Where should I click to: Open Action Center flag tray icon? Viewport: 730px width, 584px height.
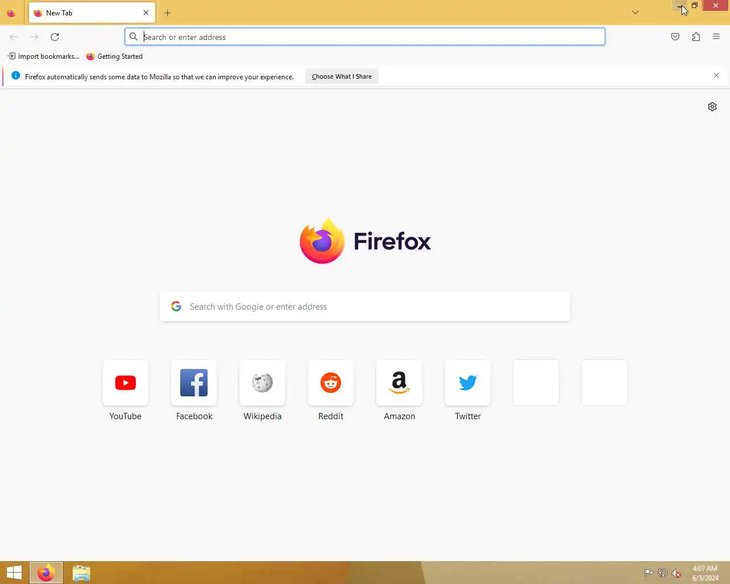click(x=649, y=573)
